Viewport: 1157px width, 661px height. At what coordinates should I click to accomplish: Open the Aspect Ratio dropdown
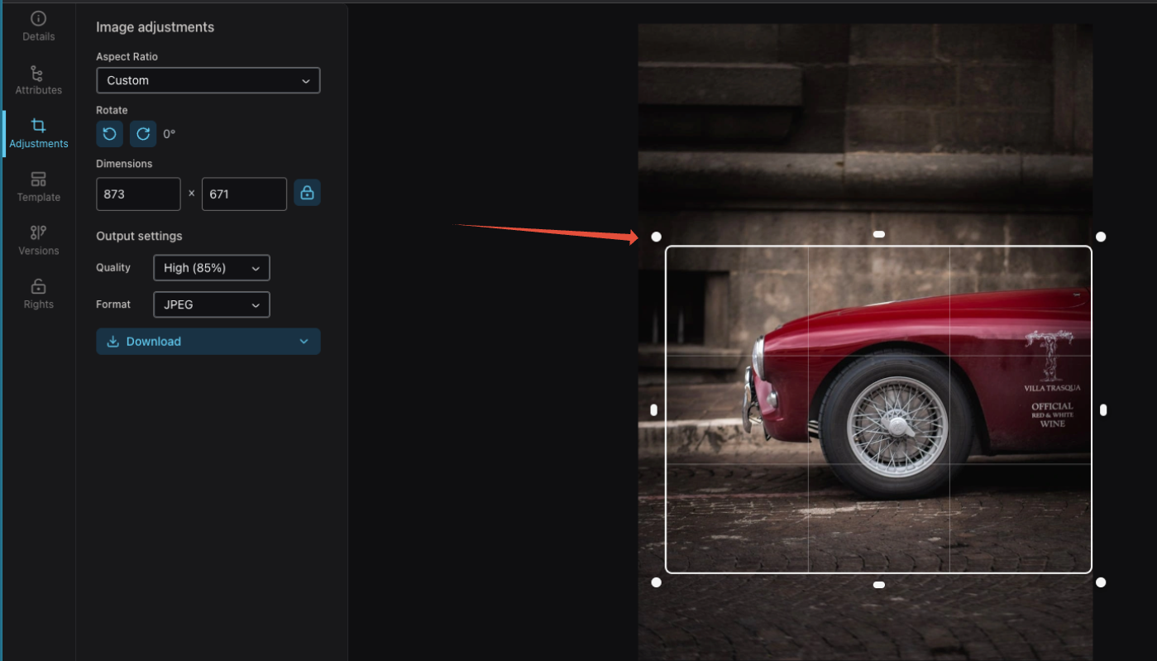(208, 80)
